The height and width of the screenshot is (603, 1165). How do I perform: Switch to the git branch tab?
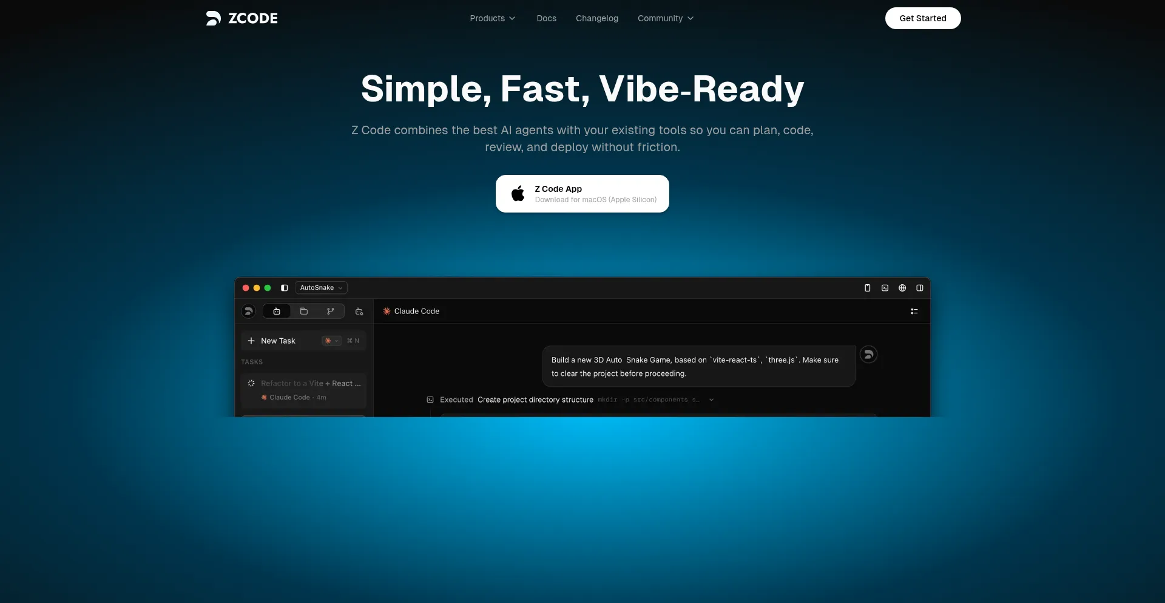pyautogui.click(x=331, y=312)
